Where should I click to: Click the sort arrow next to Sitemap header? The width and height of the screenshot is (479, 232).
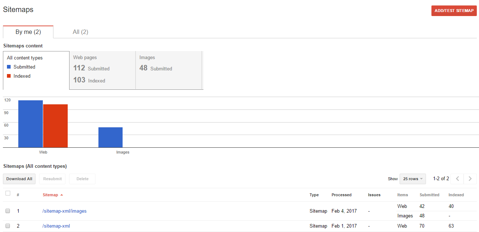[x=61, y=195]
